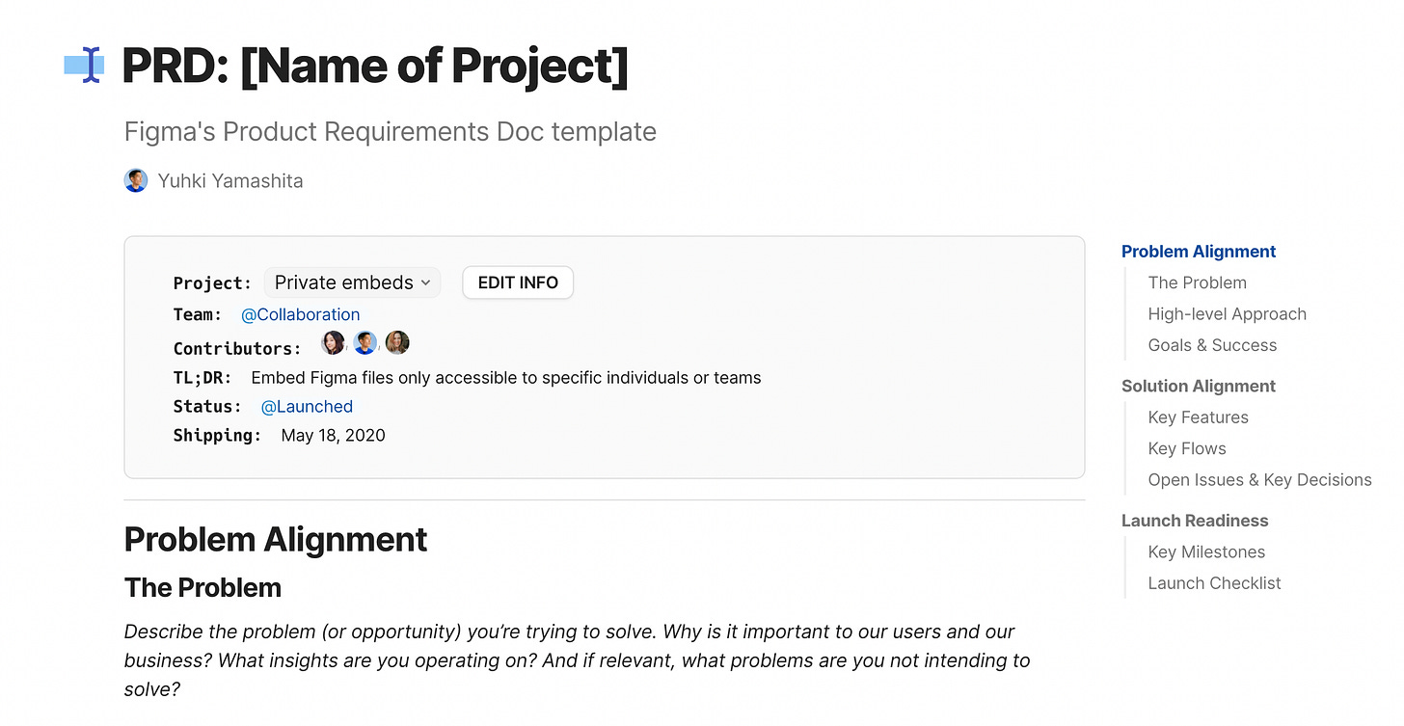The height and width of the screenshot is (726, 1404).
Task: Click the May 18, 2020 shipping date
Action: pyautogui.click(x=333, y=436)
